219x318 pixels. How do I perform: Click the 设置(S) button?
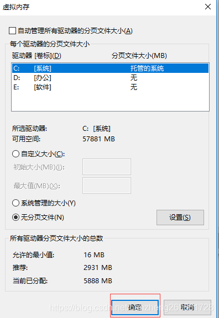180,218
